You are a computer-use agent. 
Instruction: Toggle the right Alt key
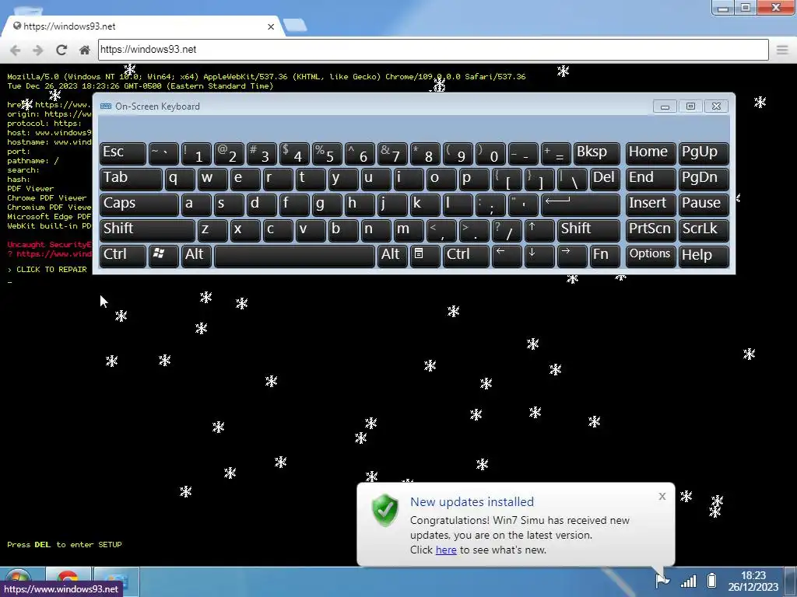pos(392,255)
